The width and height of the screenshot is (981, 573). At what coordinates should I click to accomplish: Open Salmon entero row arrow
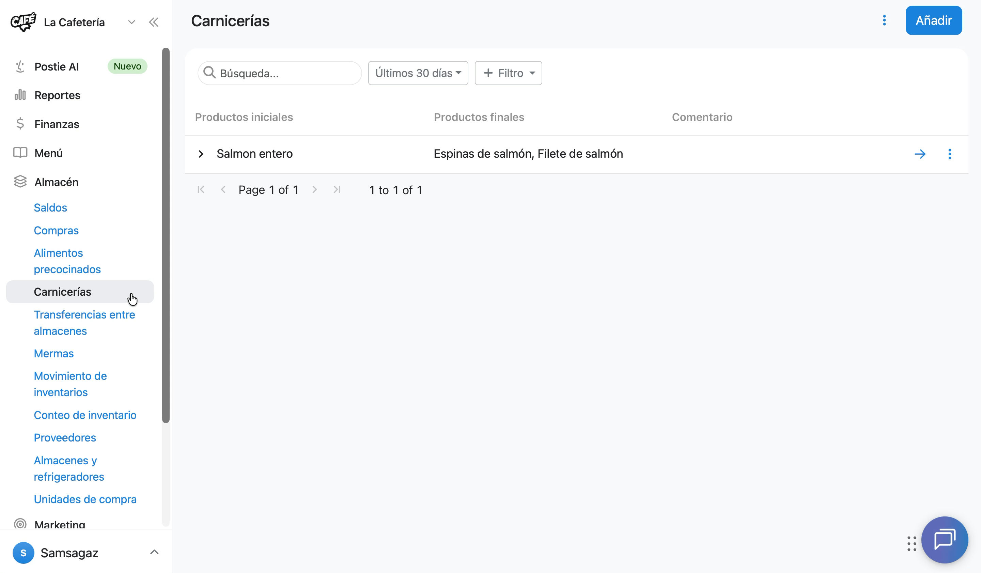pyautogui.click(x=920, y=154)
